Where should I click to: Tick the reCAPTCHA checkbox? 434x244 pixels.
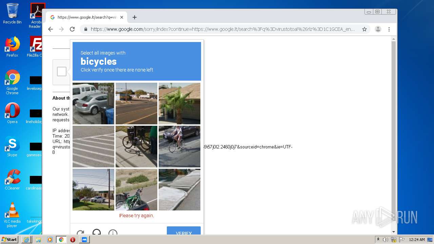tap(62, 72)
